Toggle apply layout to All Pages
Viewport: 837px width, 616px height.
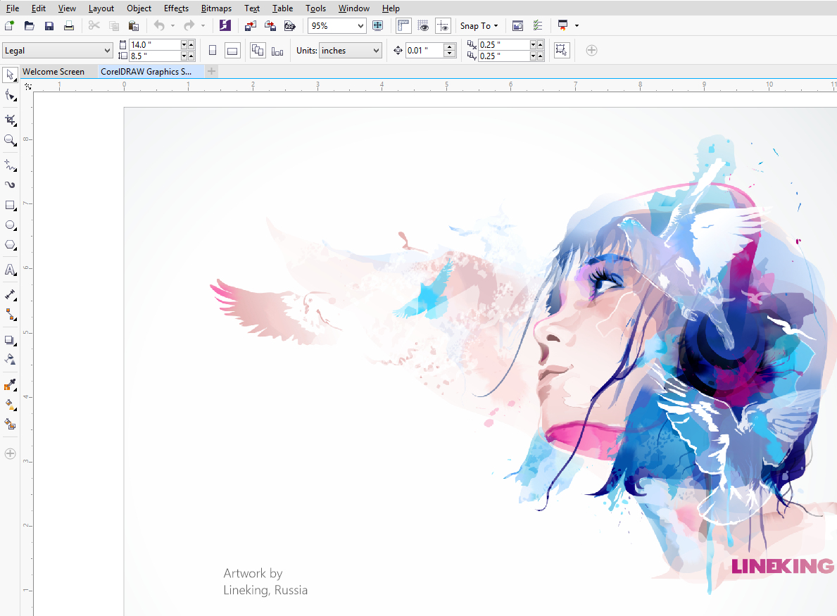pyautogui.click(x=258, y=51)
